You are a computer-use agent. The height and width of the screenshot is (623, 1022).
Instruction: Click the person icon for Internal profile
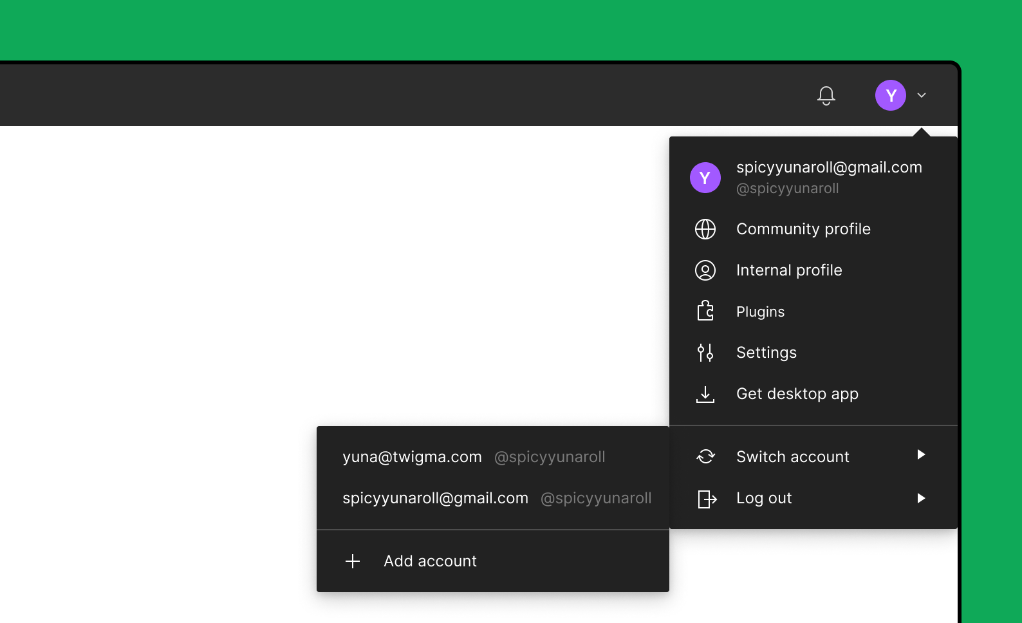[x=705, y=270]
